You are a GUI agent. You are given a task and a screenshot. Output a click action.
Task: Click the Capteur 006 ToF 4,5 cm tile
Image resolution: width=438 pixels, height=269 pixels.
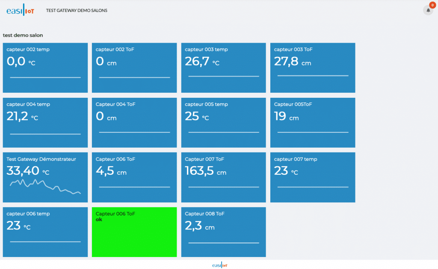click(x=134, y=177)
